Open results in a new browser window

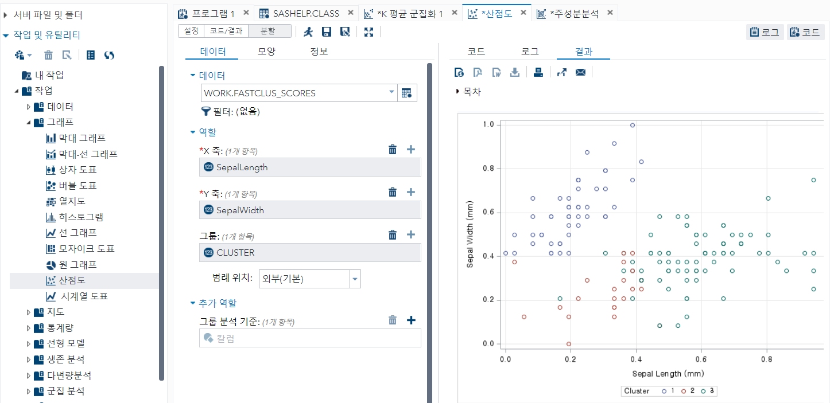pyautogui.click(x=561, y=72)
